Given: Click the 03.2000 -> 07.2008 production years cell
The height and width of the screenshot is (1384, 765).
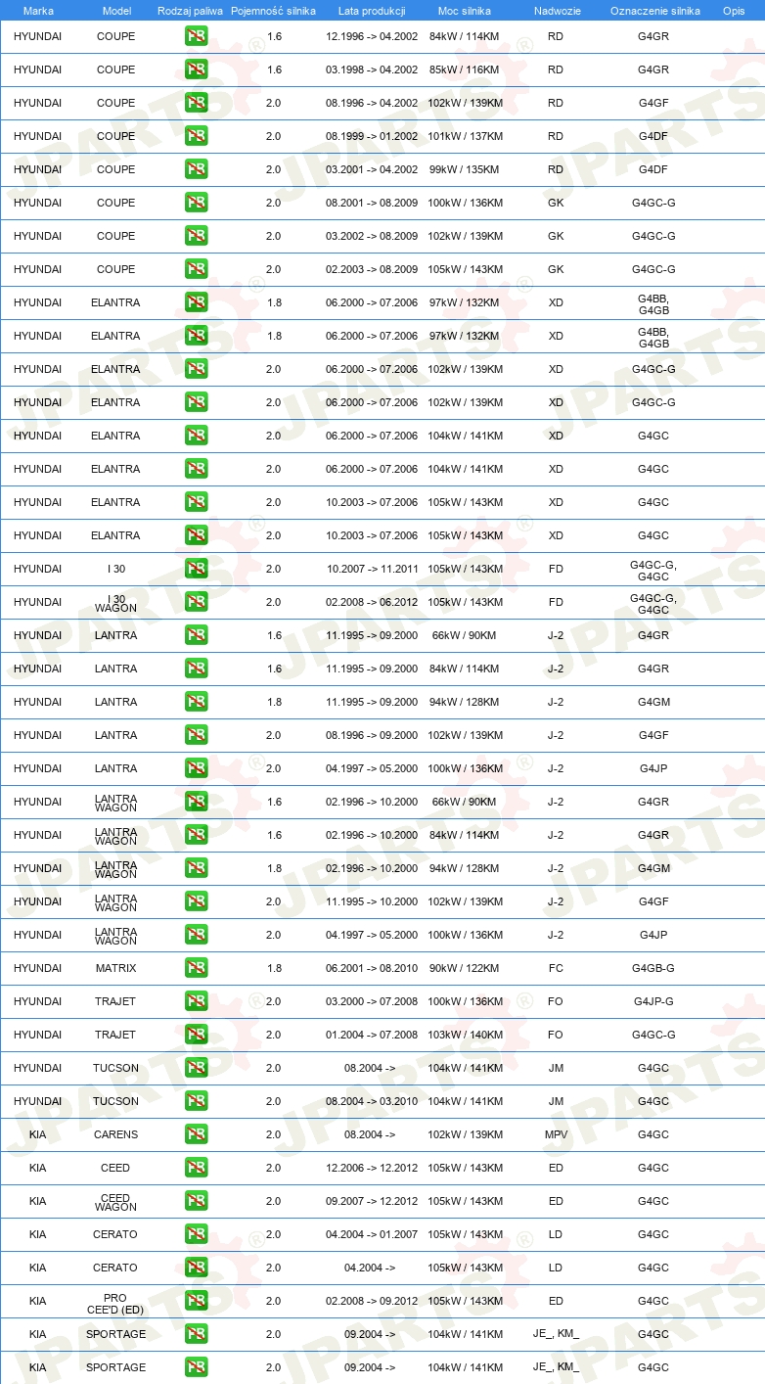Looking at the screenshot, I should 372,1001.
